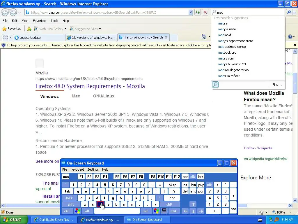Click the Help question mark icon
This screenshot has height=224, width=298.
(x=290, y=37)
